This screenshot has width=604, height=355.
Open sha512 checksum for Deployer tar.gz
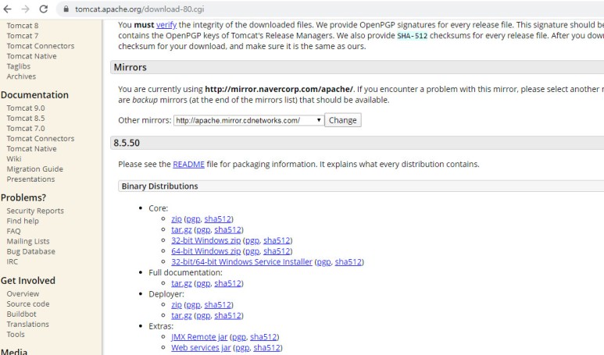click(227, 316)
